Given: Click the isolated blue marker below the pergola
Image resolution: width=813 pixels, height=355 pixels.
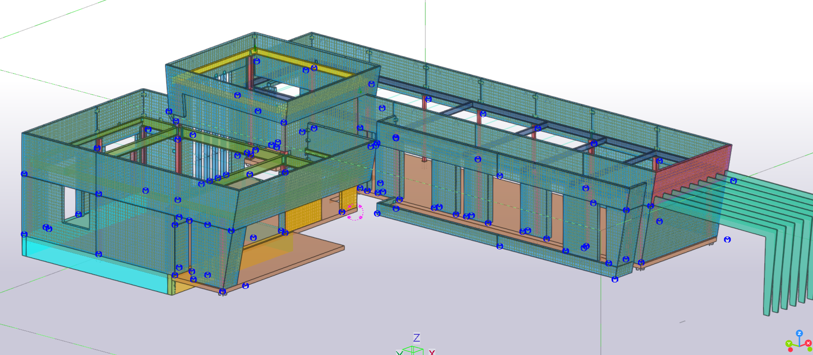Looking at the screenshot, I should tap(727, 240).
